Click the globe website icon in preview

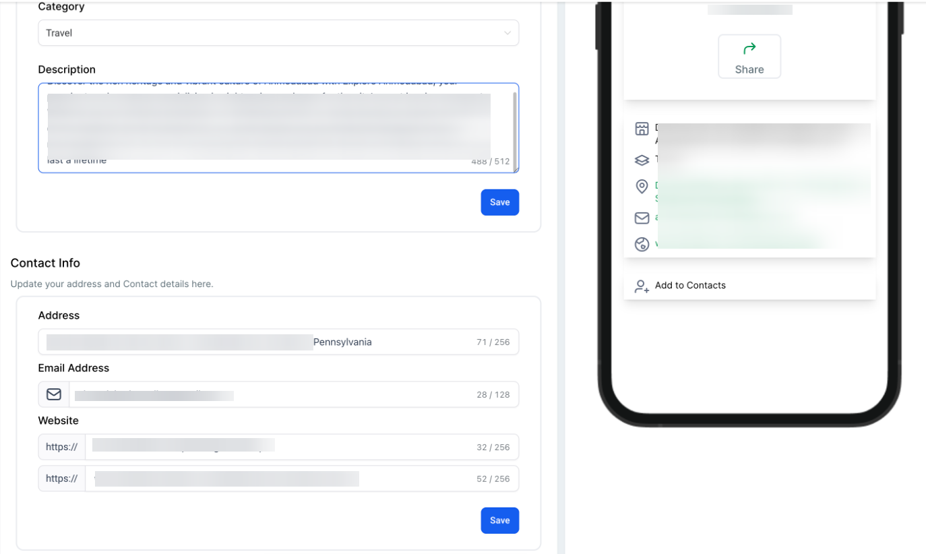pyautogui.click(x=642, y=244)
